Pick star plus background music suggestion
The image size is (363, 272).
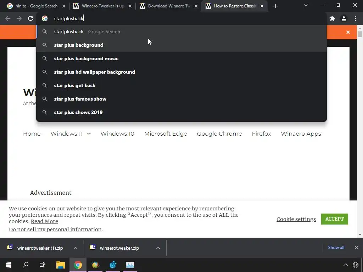coord(181,58)
